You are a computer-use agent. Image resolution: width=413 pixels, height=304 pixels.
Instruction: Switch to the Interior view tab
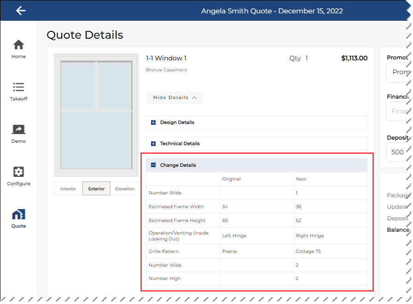[x=68, y=188]
